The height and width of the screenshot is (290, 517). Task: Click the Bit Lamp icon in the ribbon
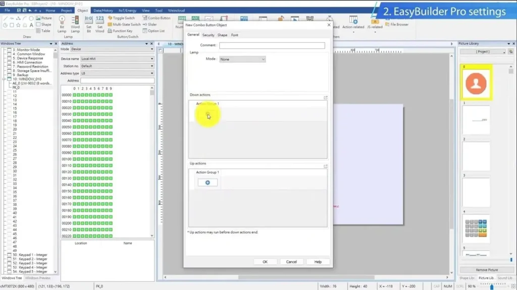pos(62,23)
